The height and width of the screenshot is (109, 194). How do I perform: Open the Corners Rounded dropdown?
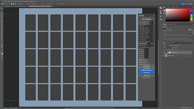point(146,40)
